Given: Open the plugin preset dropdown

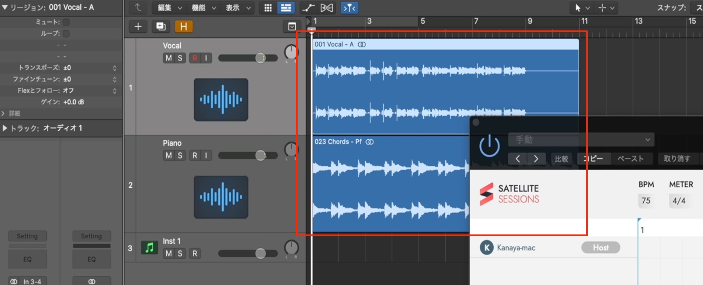Looking at the screenshot, I should 581,140.
